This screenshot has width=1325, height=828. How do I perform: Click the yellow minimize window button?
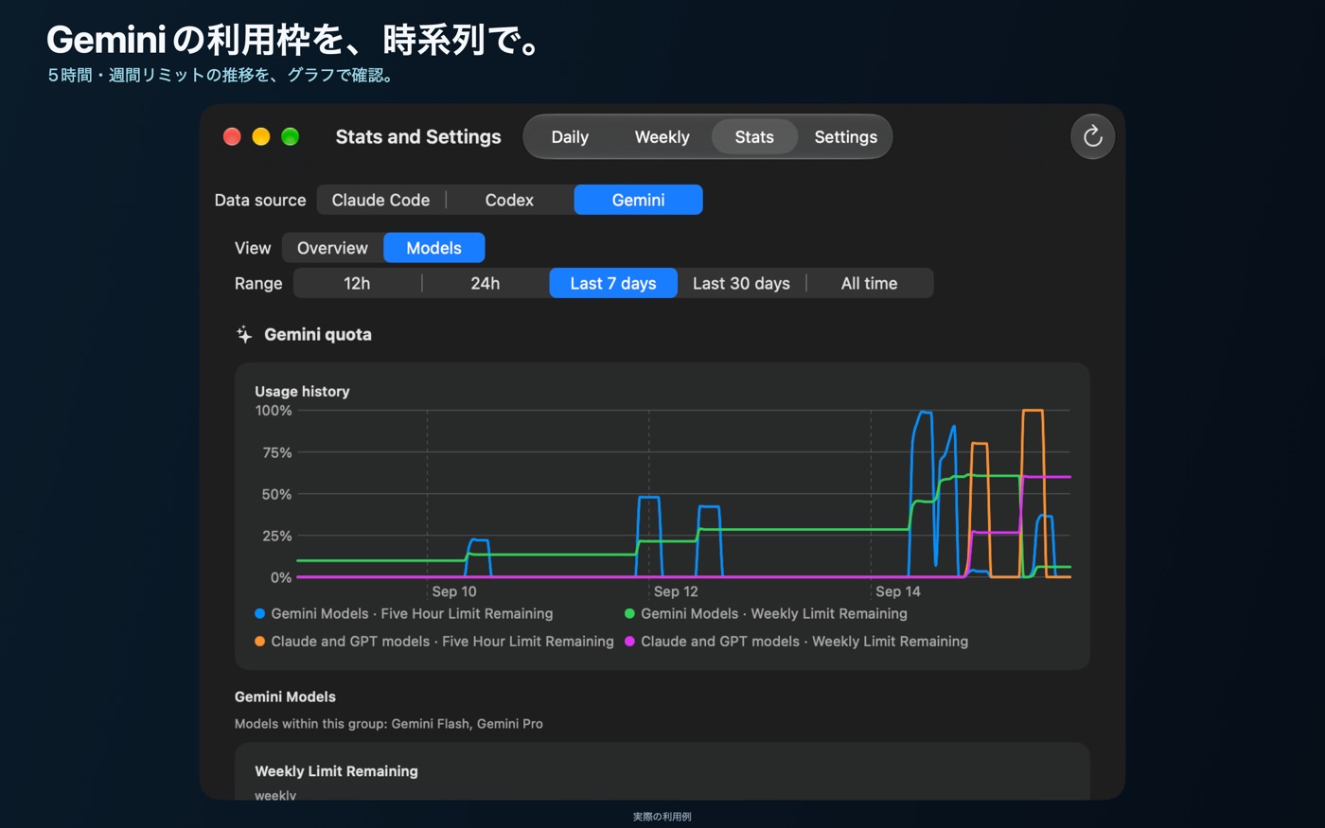[x=261, y=136]
